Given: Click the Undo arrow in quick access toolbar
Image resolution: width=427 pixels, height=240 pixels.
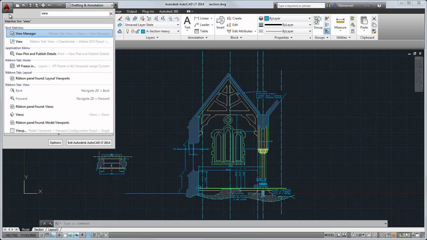Looking at the screenshot, I should tap(50, 5).
